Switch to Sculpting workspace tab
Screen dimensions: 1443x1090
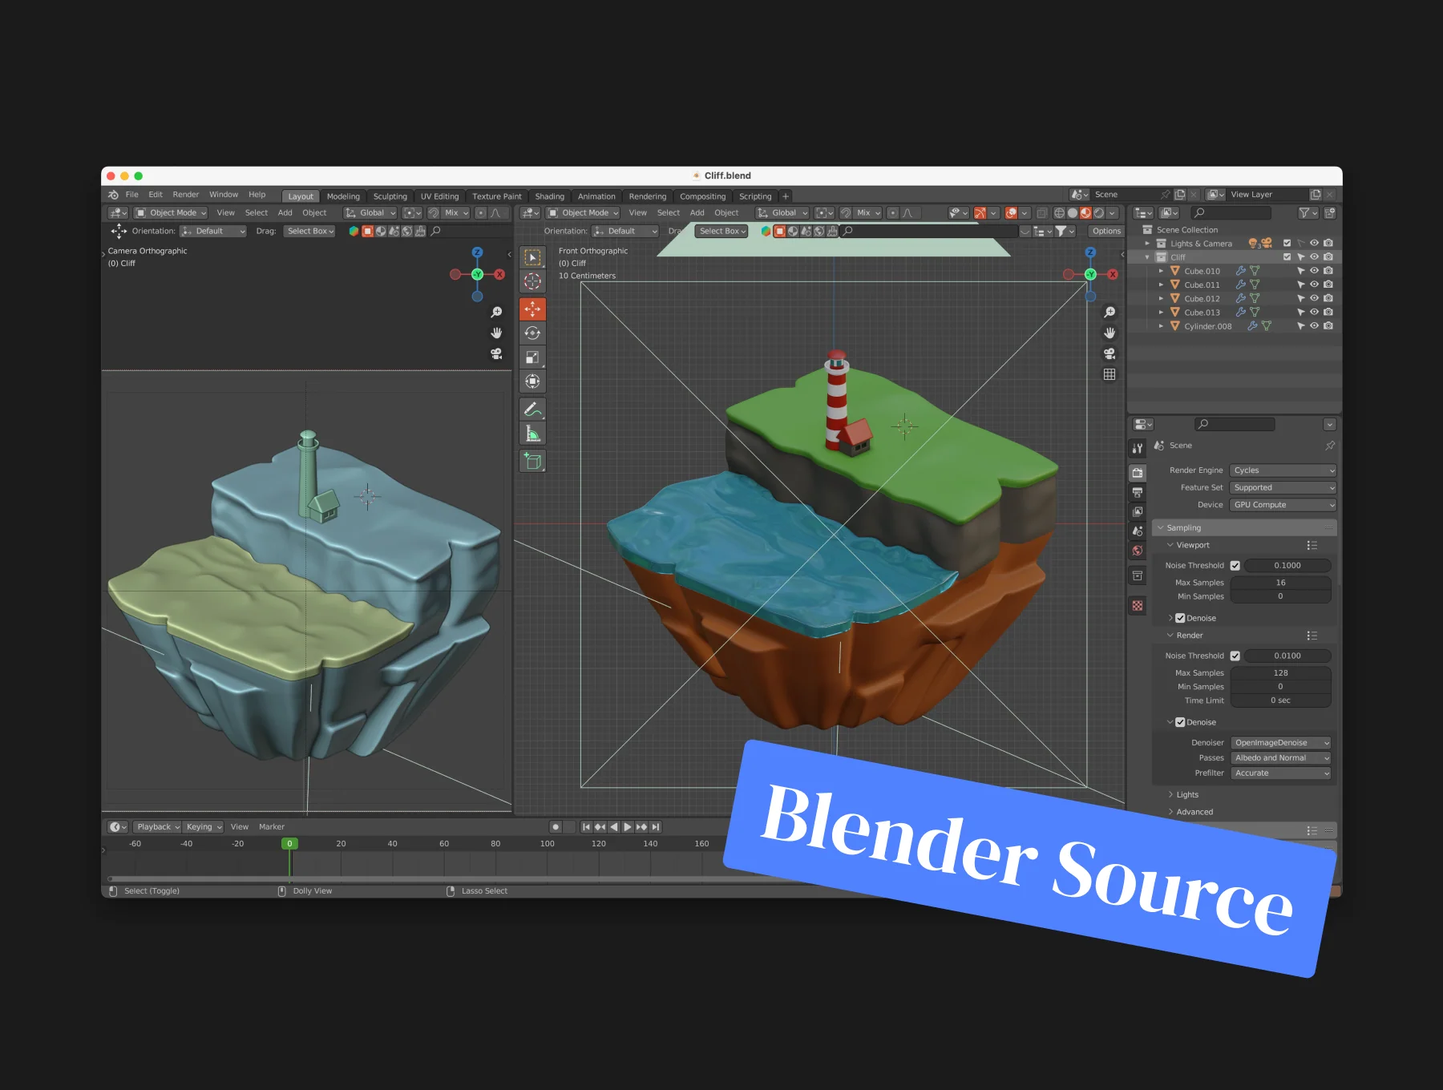(390, 196)
